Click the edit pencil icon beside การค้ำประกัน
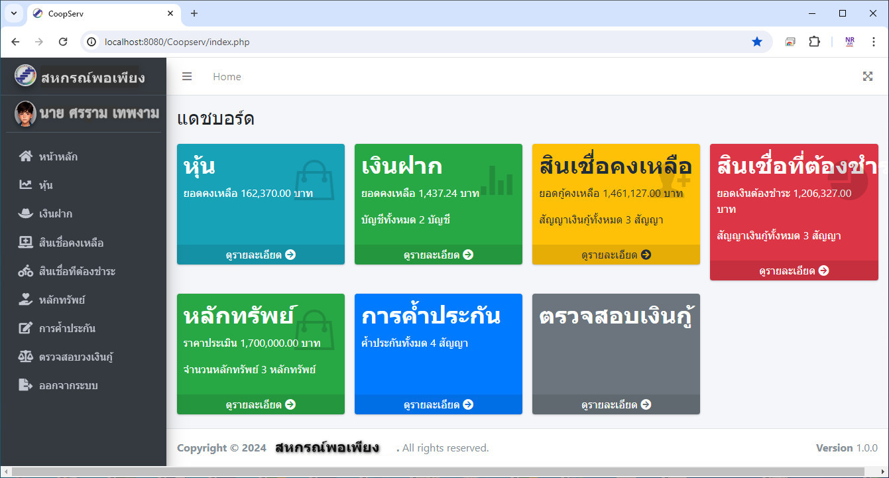This screenshot has height=478, width=889. [x=26, y=328]
